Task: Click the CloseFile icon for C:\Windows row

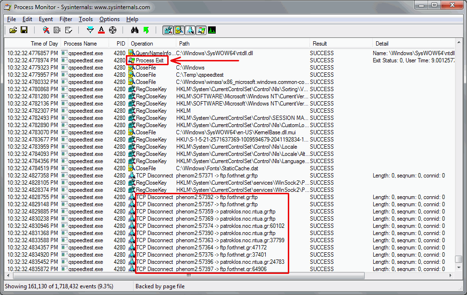Action: click(x=132, y=68)
